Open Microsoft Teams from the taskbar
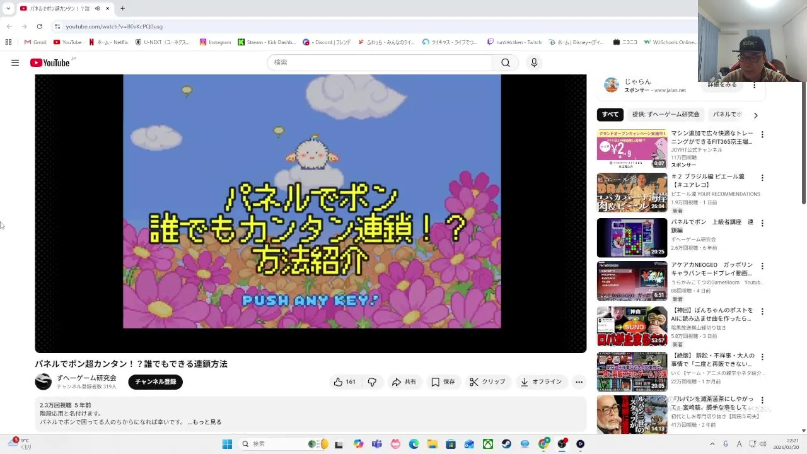807x454 pixels. pyautogui.click(x=377, y=444)
